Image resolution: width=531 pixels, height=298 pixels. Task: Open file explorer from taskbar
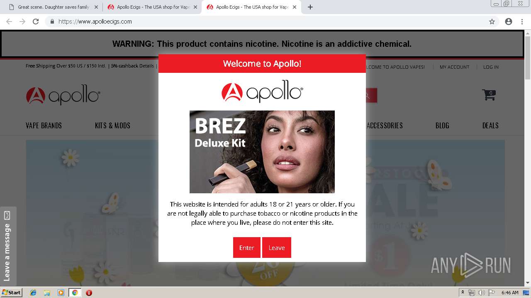(x=47, y=293)
